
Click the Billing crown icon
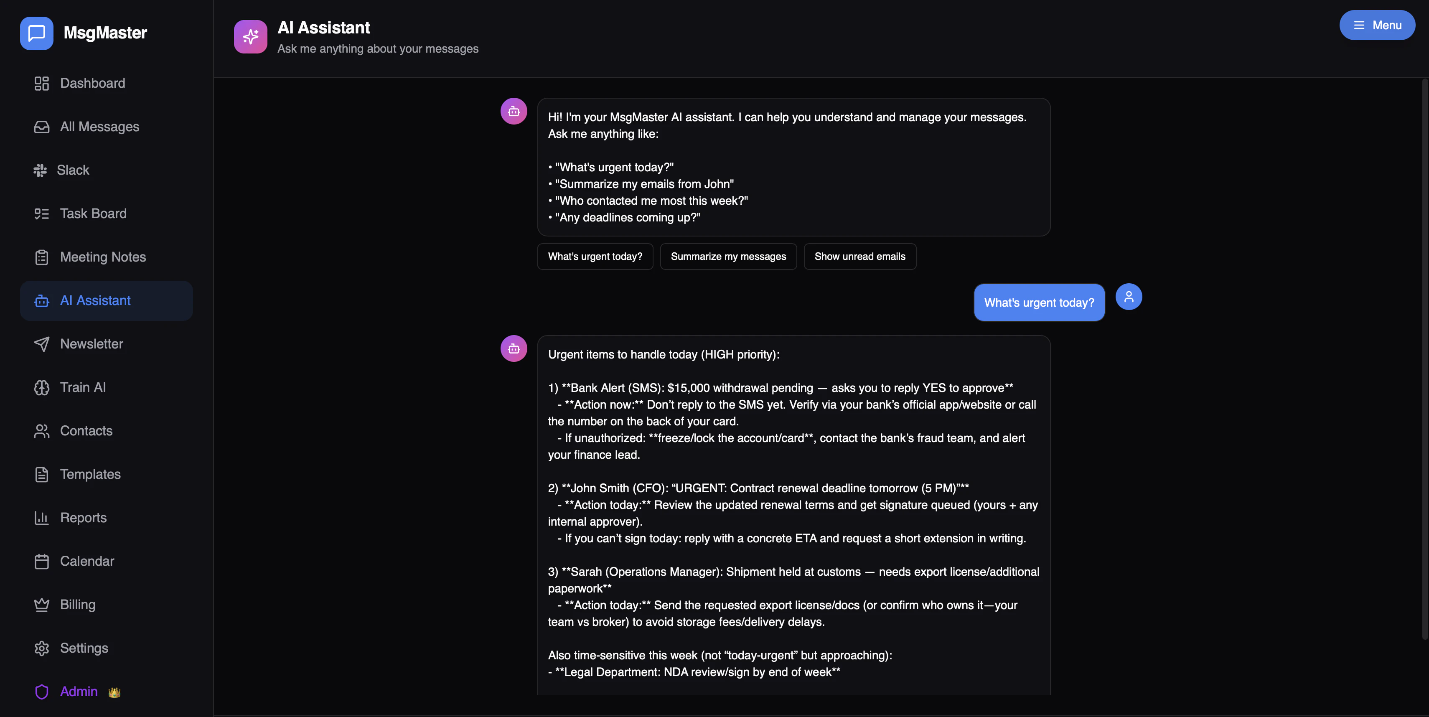click(42, 605)
